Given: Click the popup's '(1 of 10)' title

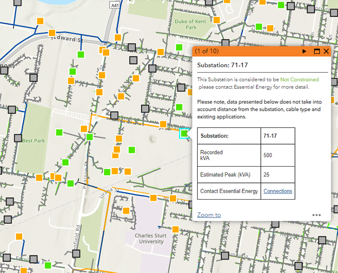Looking at the screenshot, I should [x=207, y=51].
